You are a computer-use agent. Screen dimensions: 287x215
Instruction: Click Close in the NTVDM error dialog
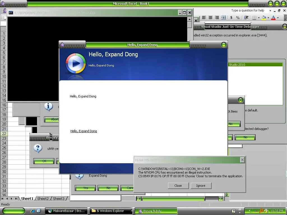[178, 186]
